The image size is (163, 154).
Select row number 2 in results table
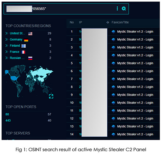(72, 40)
